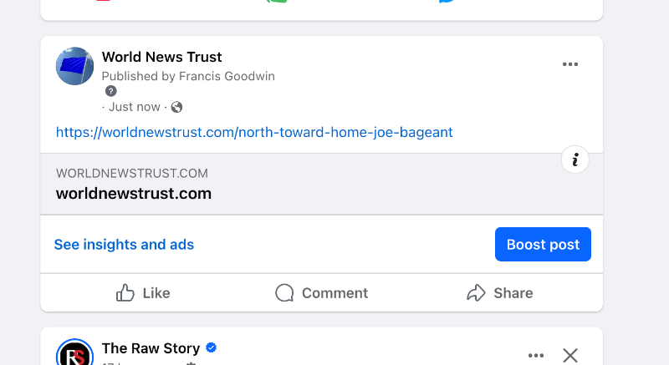Click The Raw Story profile picture
669x365 pixels.
pos(74,352)
